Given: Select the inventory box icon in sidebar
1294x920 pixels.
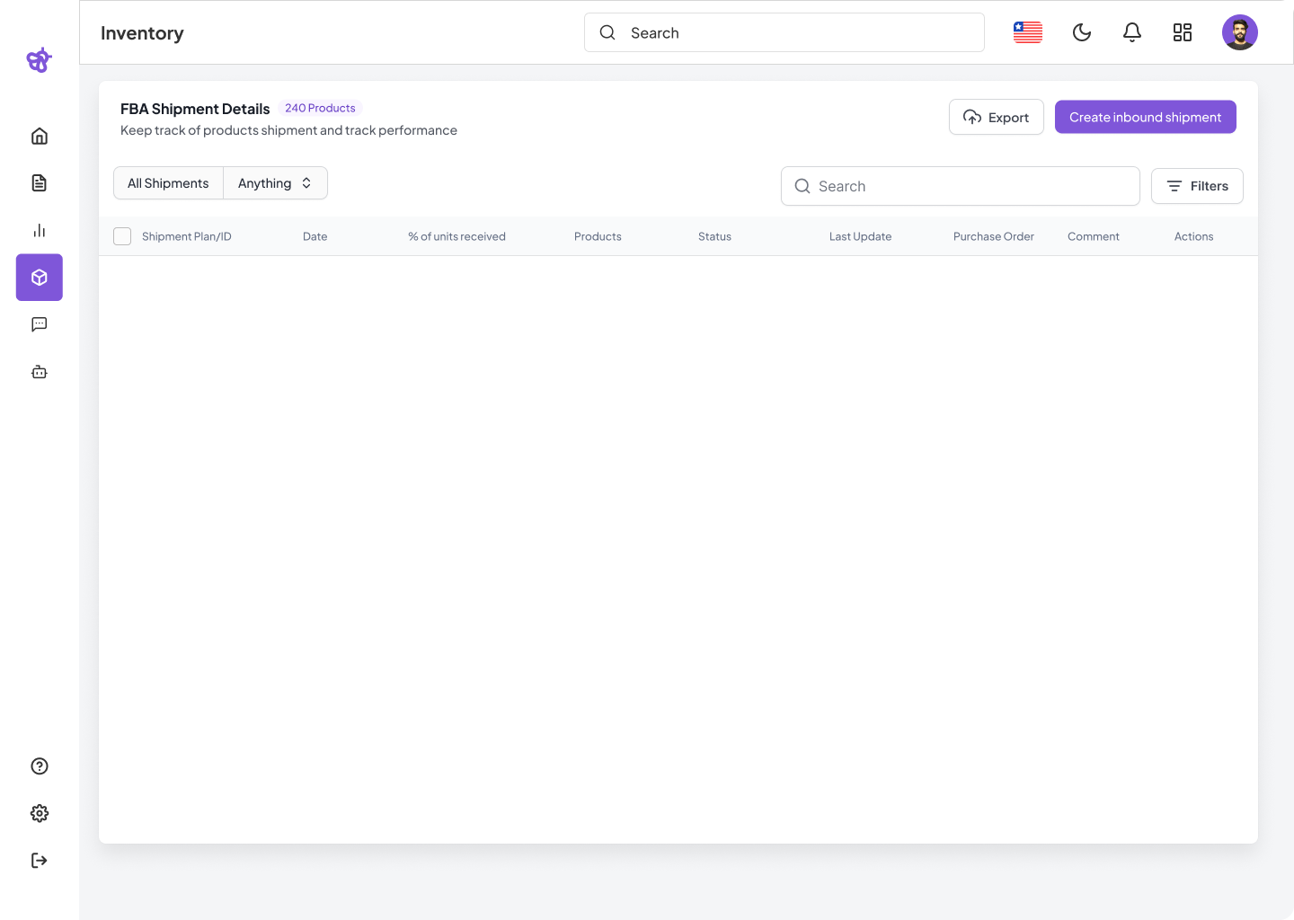Looking at the screenshot, I should click(40, 278).
